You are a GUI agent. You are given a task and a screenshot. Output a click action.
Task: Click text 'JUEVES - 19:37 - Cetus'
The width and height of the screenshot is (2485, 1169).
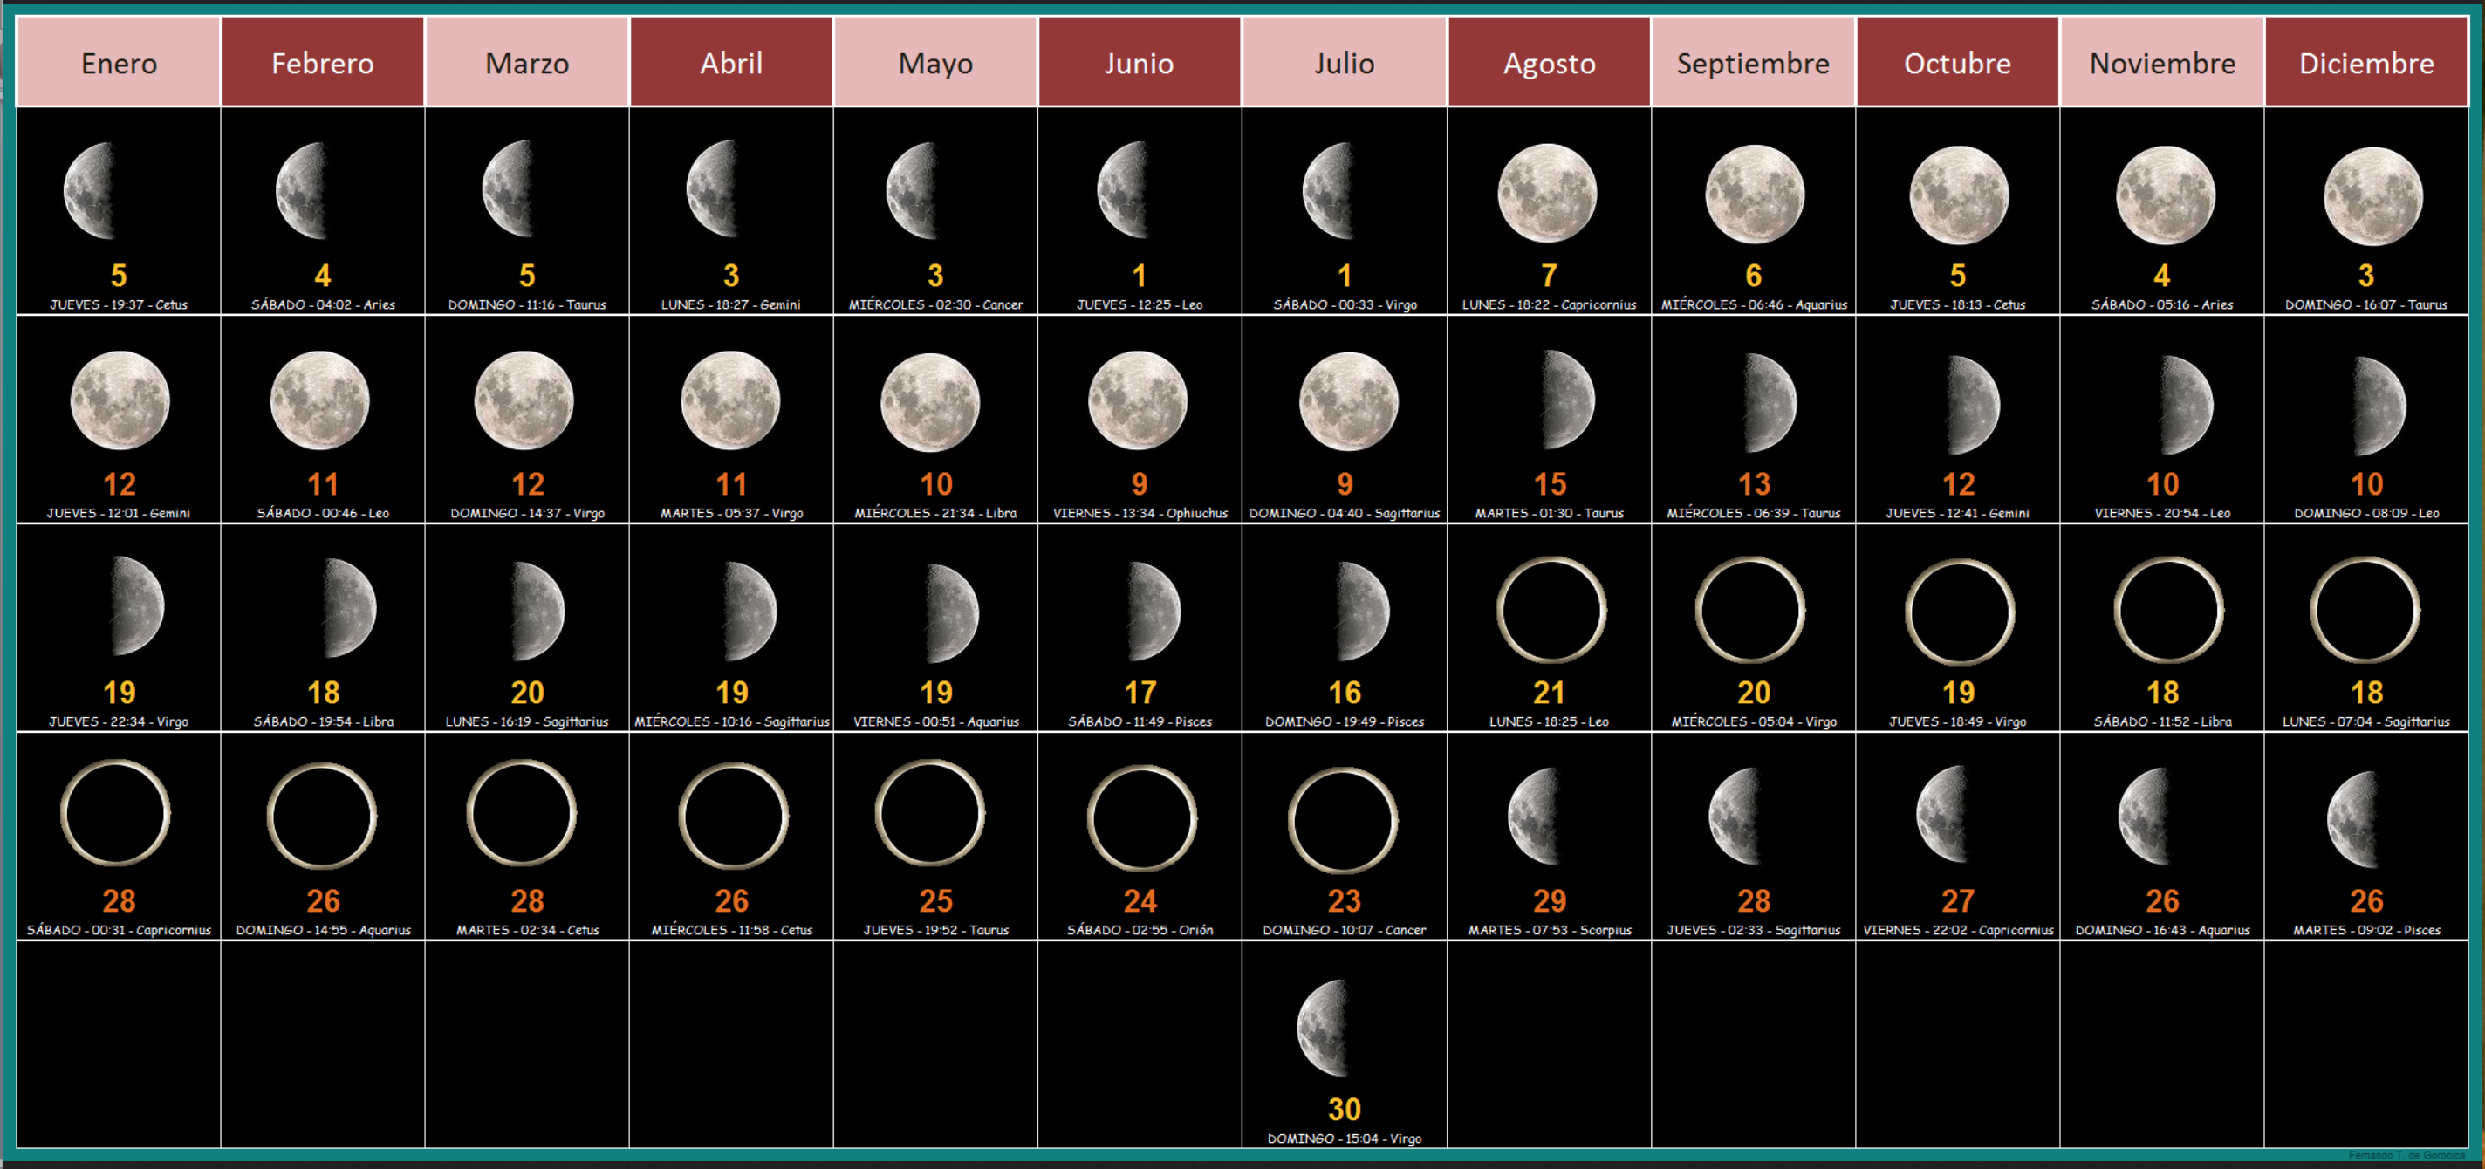[119, 304]
